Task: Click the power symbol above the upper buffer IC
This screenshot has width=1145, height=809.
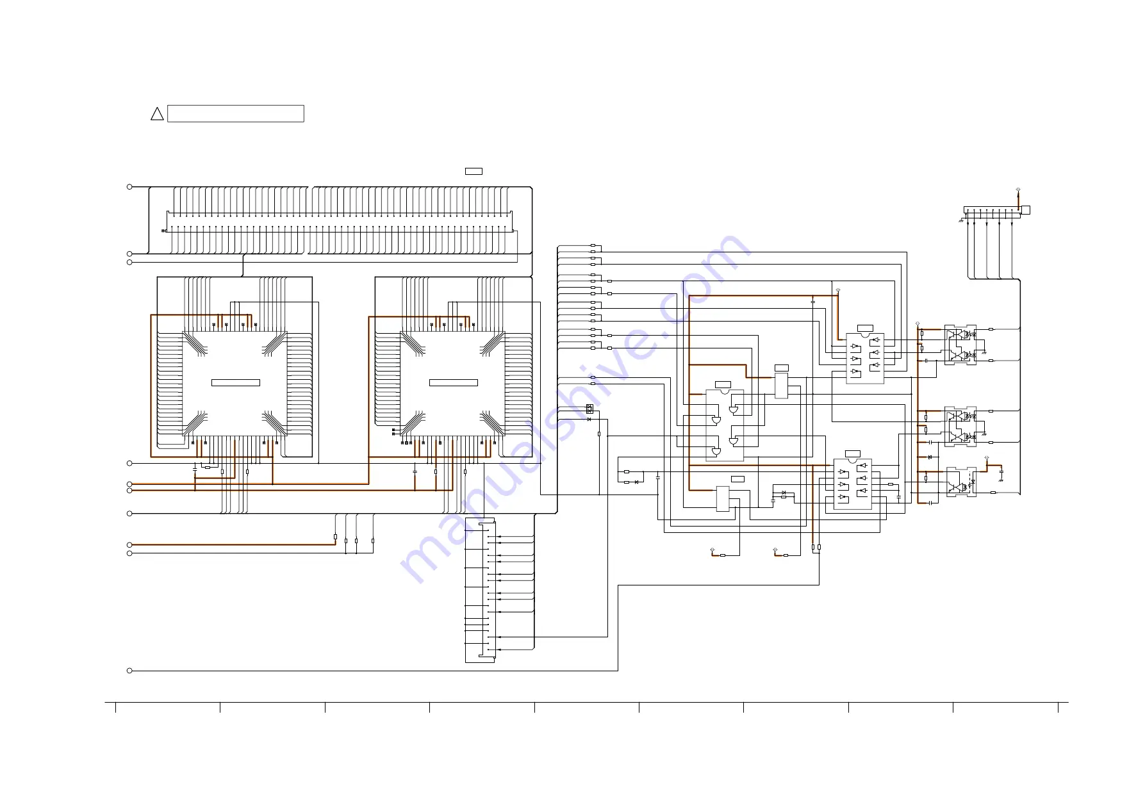Action: click(x=838, y=291)
